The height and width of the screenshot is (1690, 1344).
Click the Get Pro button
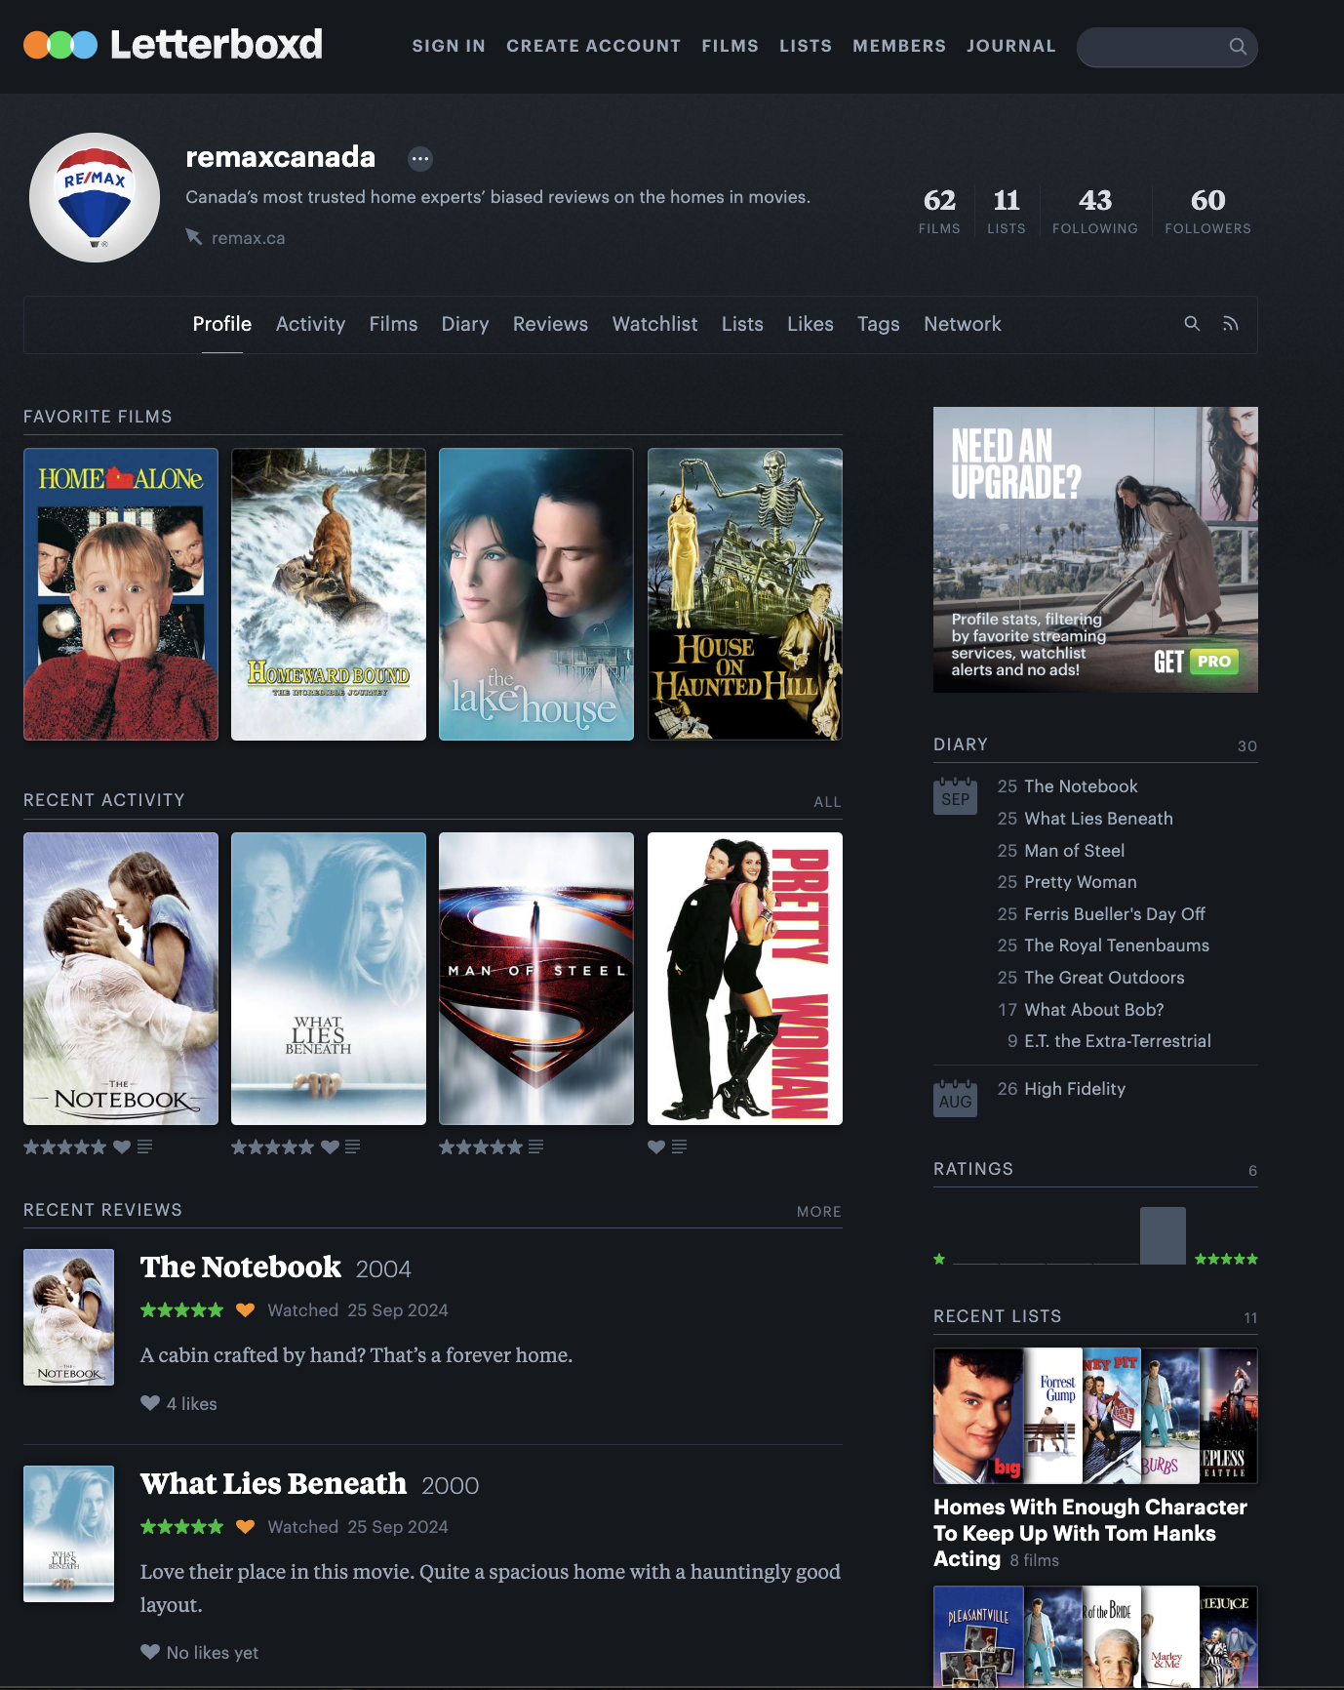[x=1196, y=662]
